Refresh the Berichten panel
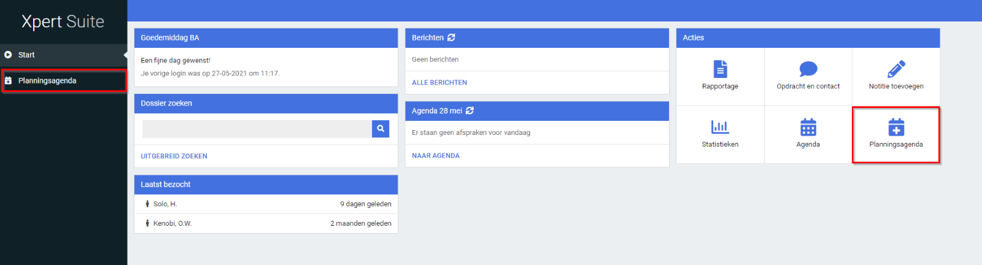The height and width of the screenshot is (265, 982). pyautogui.click(x=451, y=37)
